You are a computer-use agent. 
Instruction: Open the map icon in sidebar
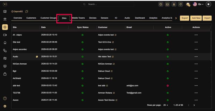point(5,58)
